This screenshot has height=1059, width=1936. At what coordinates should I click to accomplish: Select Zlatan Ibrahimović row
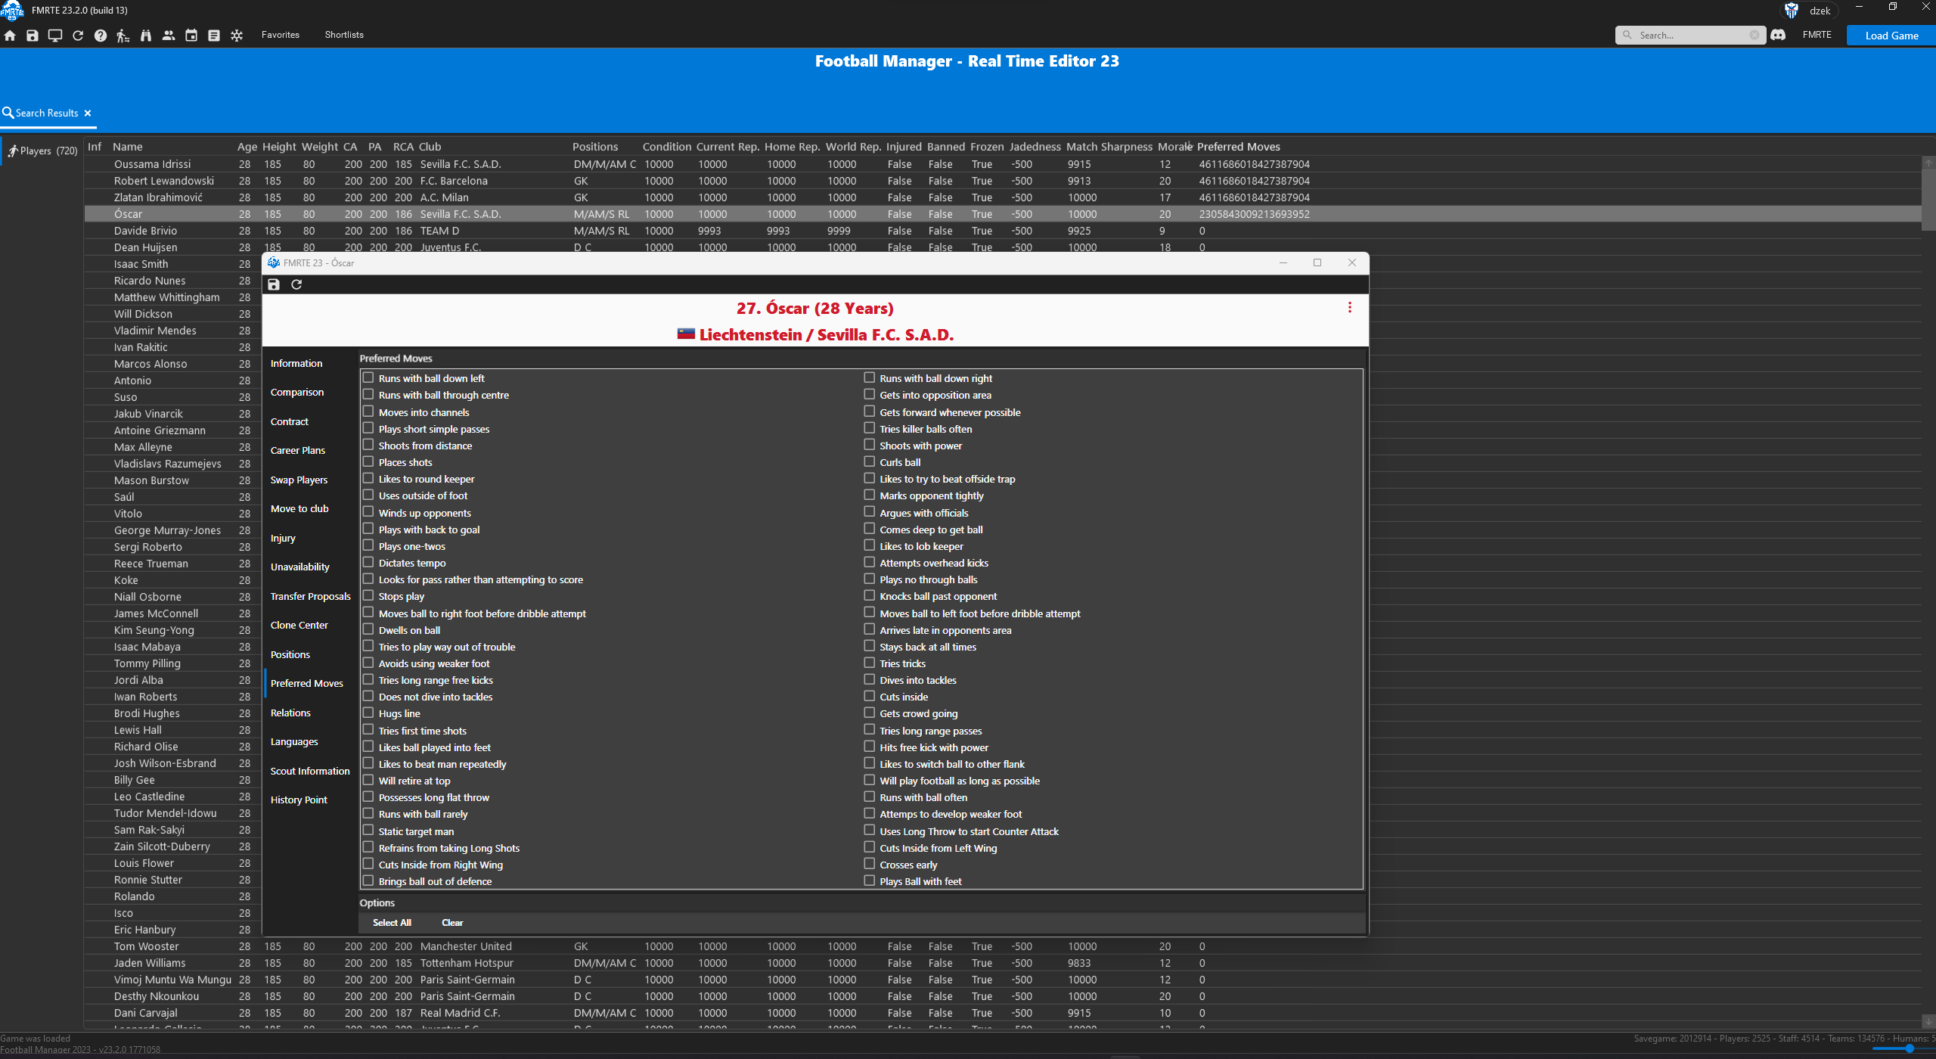(1002, 197)
